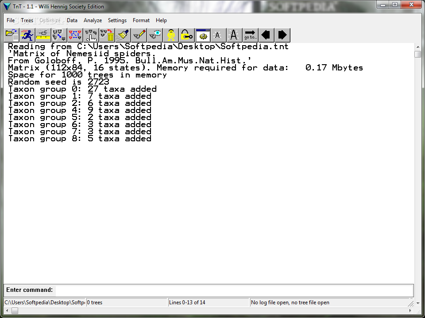Click the 'Random seed is 2723' line

coord(58,82)
